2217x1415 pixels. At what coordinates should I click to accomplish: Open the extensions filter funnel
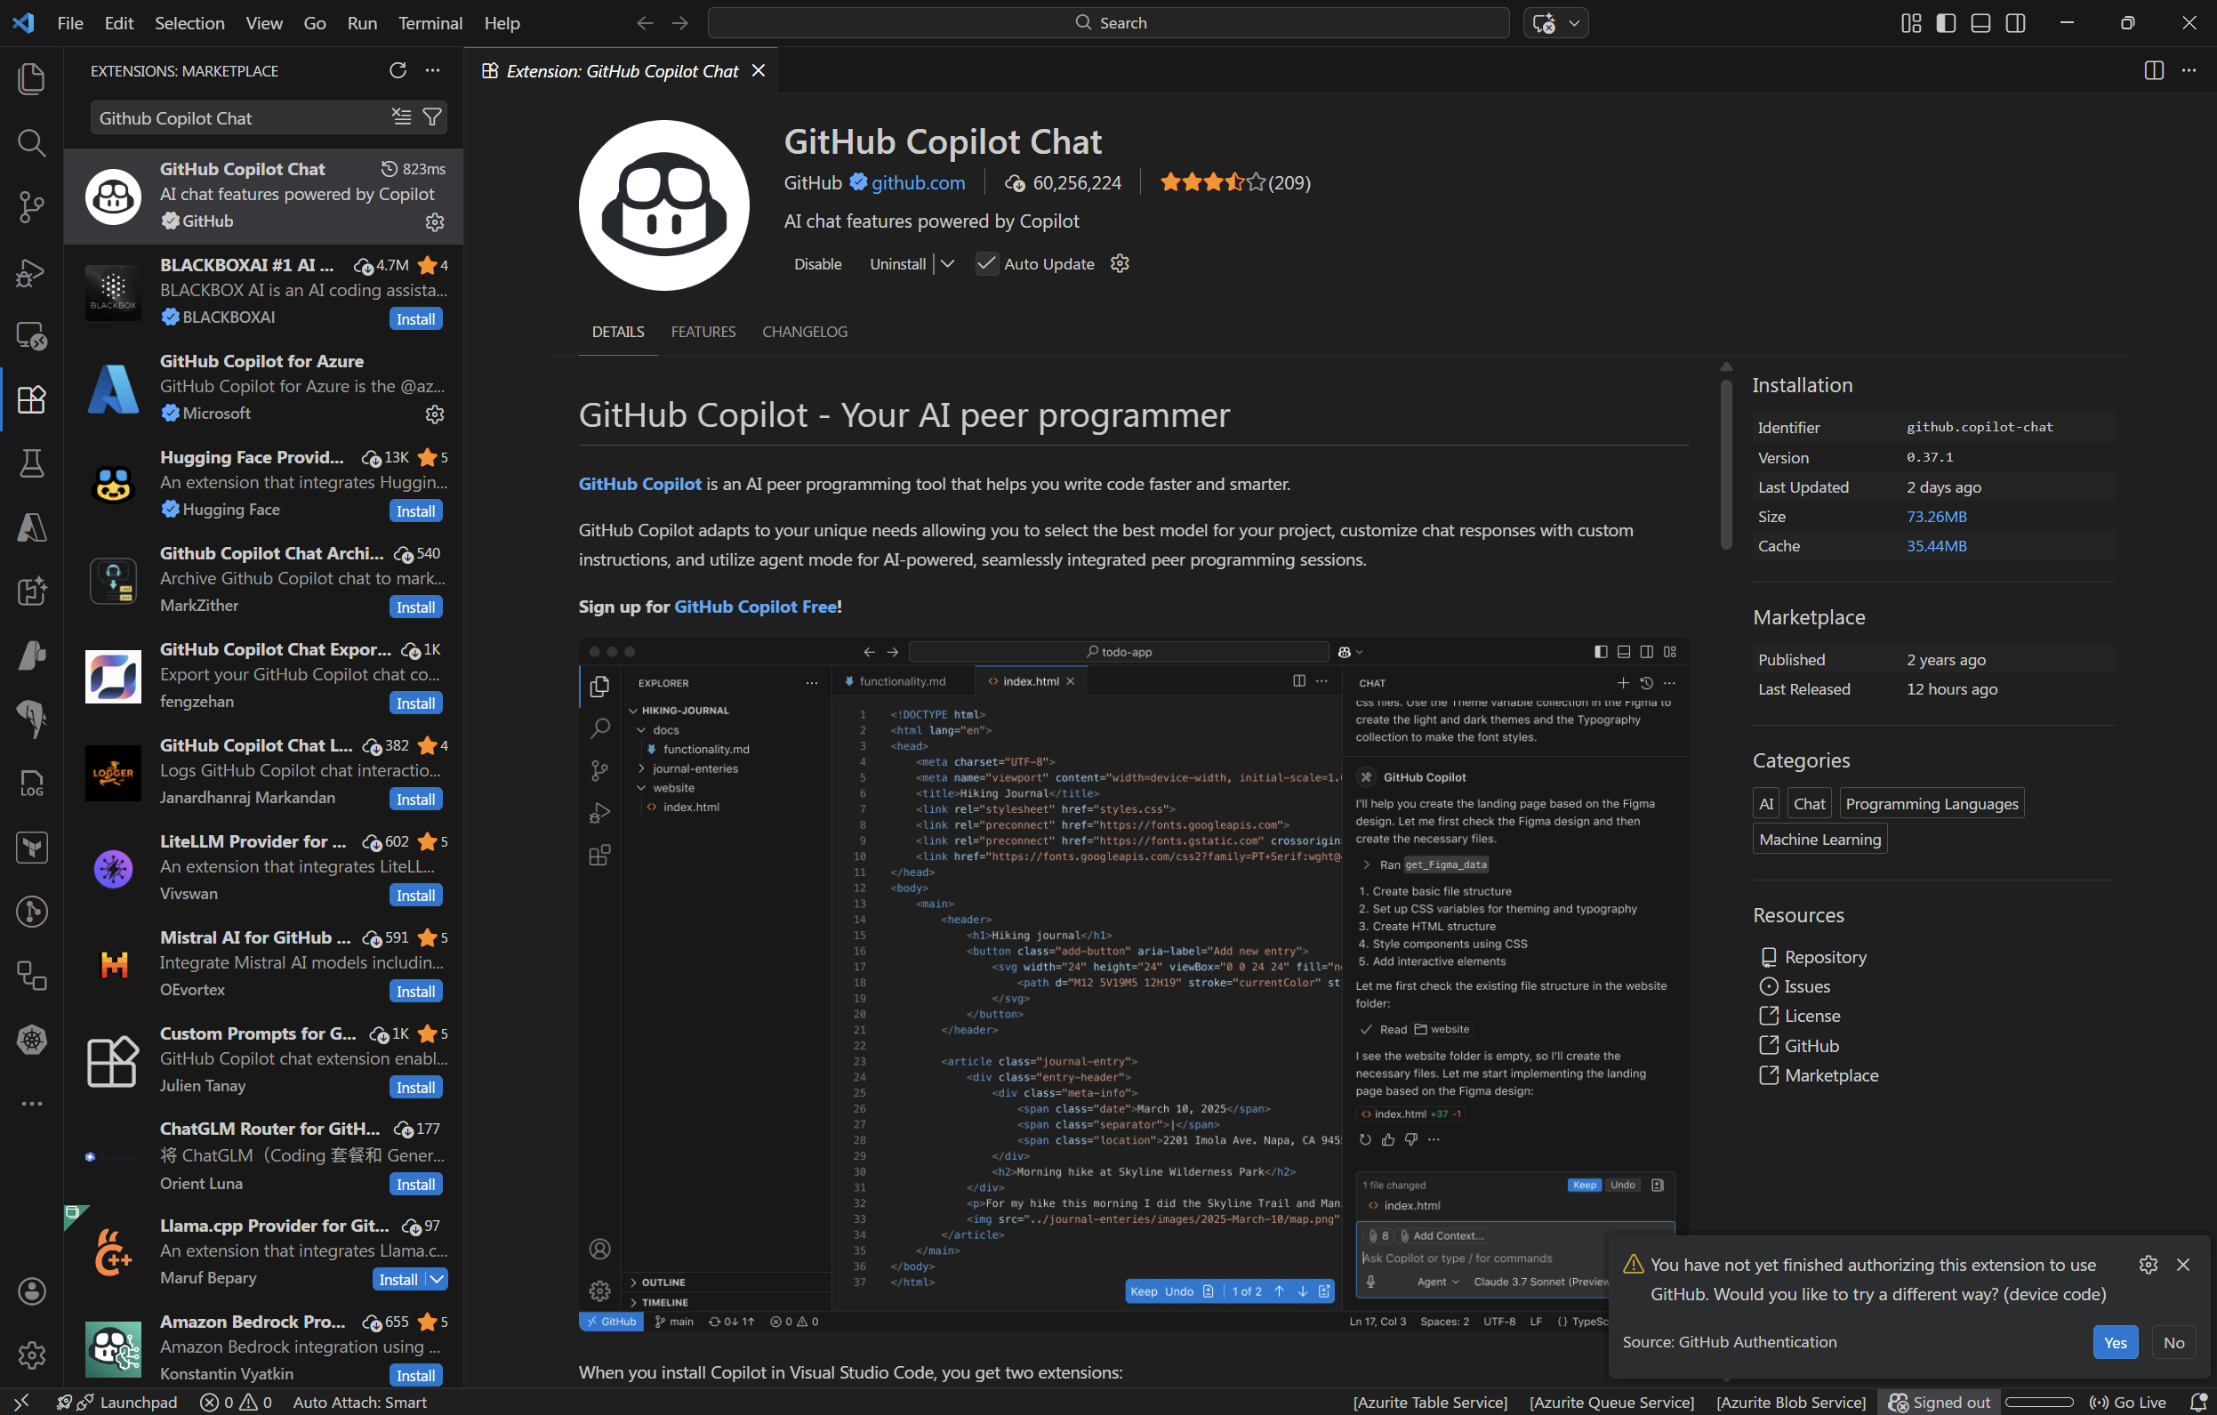432,117
